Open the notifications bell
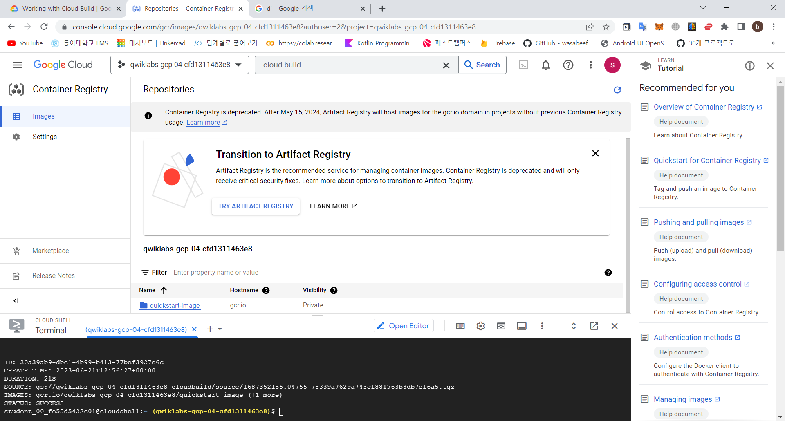The width and height of the screenshot is (785, 421). click(x=546, y=65)
